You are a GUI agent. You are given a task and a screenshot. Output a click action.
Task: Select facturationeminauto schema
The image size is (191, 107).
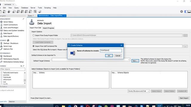(11, 73)
